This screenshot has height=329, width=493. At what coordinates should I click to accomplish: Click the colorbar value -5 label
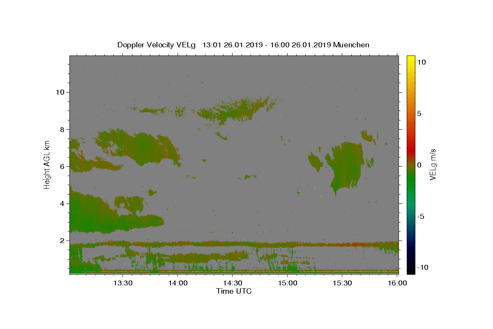click(421, 217)
